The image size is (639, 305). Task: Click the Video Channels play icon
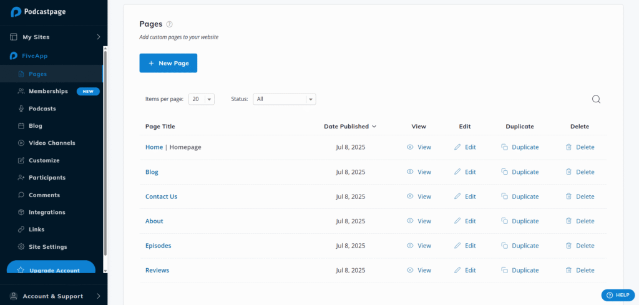click(x=21, y=143)
